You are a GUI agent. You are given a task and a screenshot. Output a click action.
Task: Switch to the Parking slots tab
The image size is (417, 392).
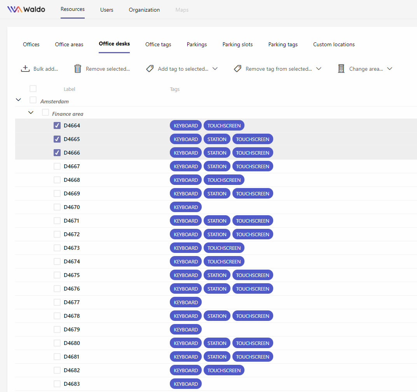(237, 44)
